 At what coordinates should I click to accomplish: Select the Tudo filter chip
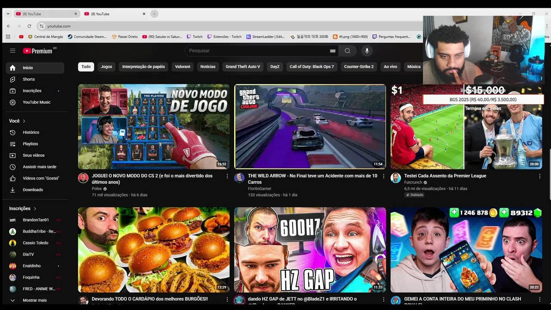[x=86, y=67]
